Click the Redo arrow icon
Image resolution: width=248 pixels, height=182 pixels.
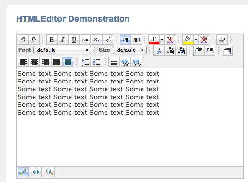34,39
